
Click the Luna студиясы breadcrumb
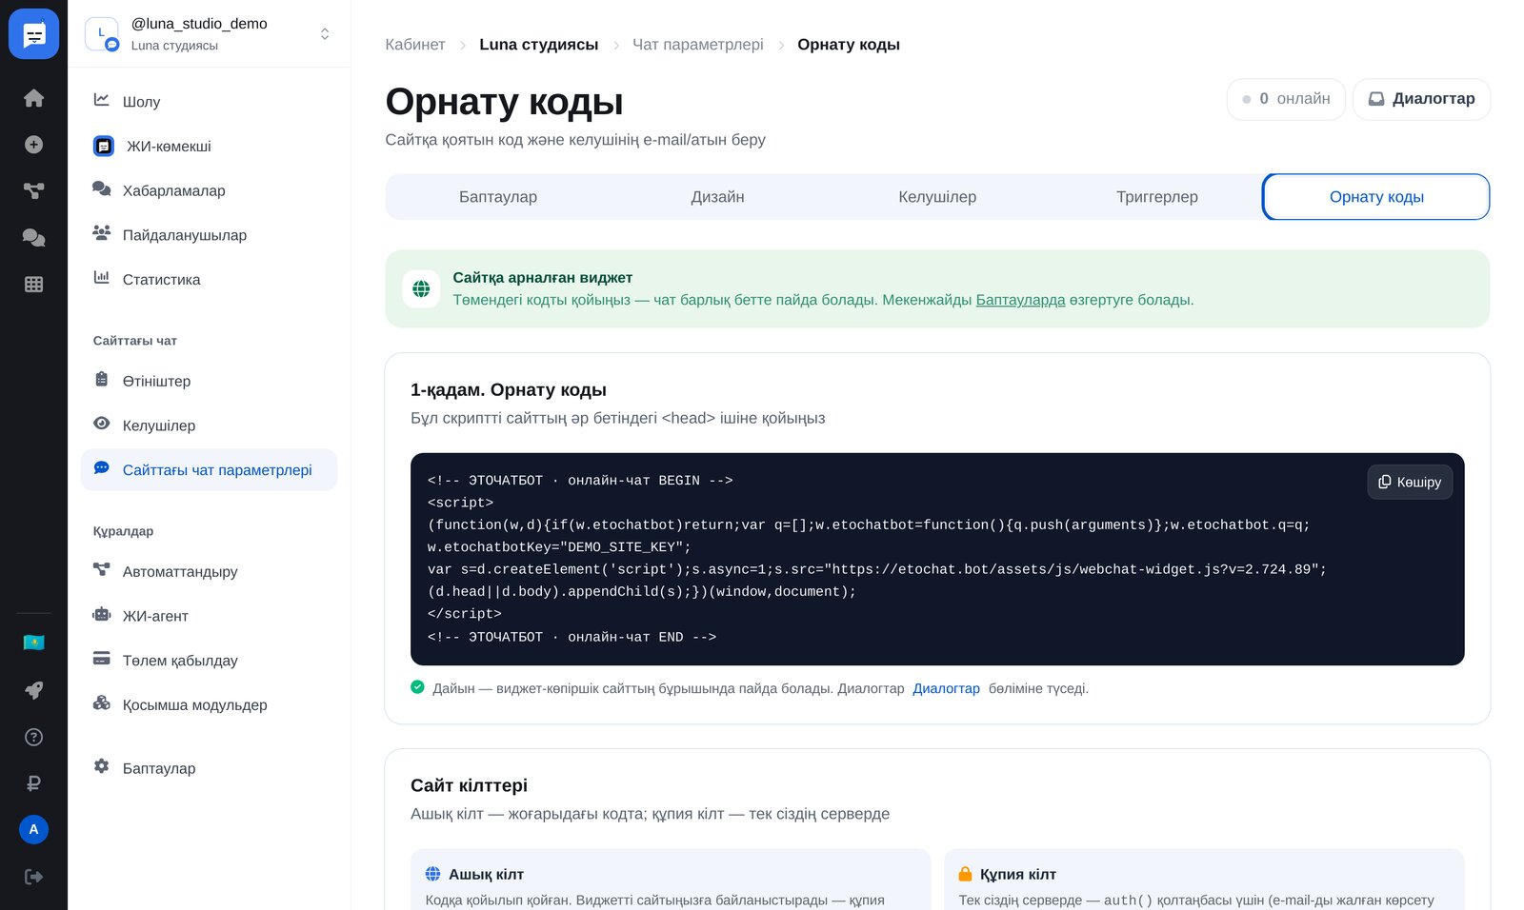point(539,45)
